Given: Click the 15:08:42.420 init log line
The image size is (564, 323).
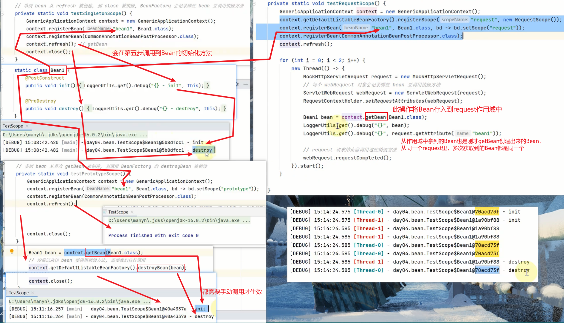Looking at the screenshot, I should tap(103, 142).
